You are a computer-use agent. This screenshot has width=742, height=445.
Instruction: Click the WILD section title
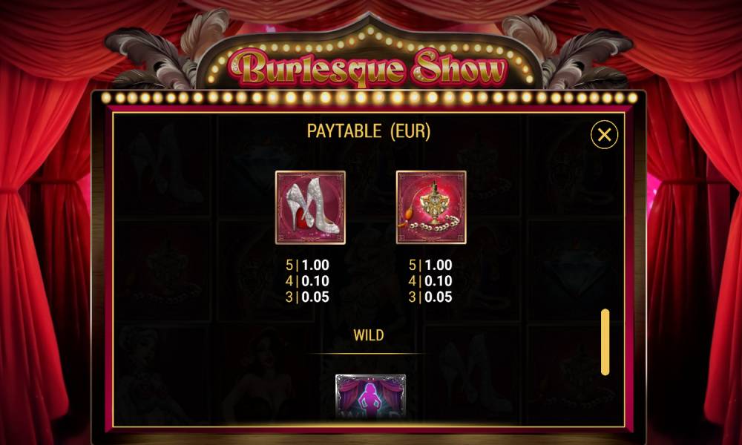[369, 335]
